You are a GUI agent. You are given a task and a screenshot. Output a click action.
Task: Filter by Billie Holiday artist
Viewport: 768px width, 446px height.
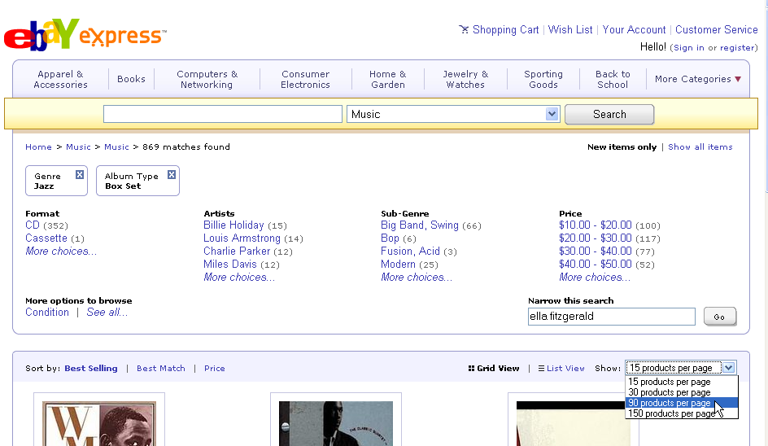click(233, 225)
